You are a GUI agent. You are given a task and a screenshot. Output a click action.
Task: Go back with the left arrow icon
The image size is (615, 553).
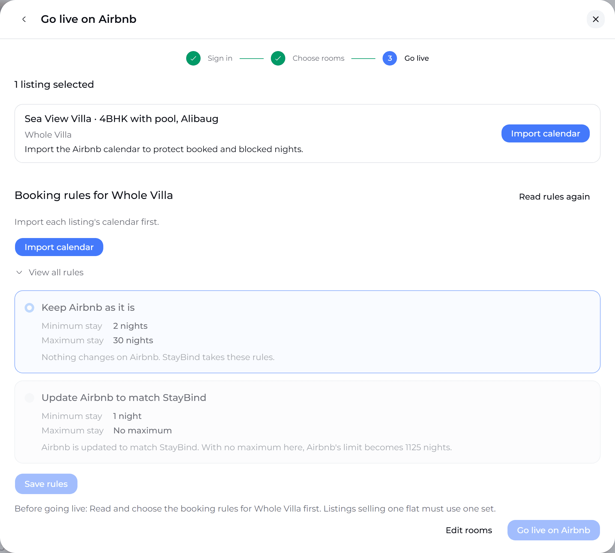tap(24, 19)
